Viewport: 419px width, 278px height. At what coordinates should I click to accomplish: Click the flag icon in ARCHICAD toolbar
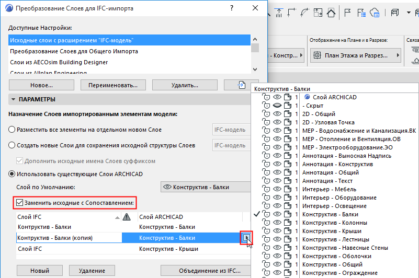(347, 13)
